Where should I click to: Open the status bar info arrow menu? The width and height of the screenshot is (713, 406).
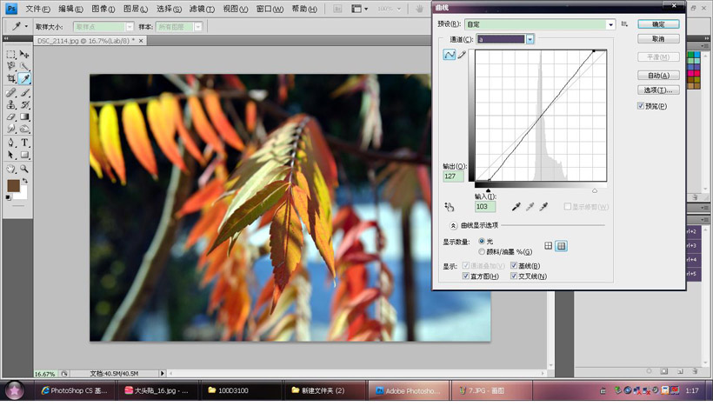pyautogui.click(x=162, y=373)
